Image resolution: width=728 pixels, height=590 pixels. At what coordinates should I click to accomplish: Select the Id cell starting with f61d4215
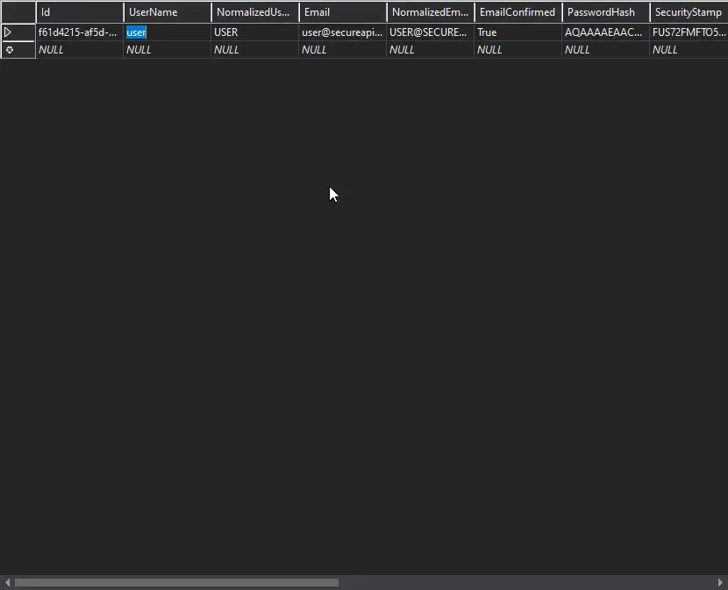(x=79, y=32)
